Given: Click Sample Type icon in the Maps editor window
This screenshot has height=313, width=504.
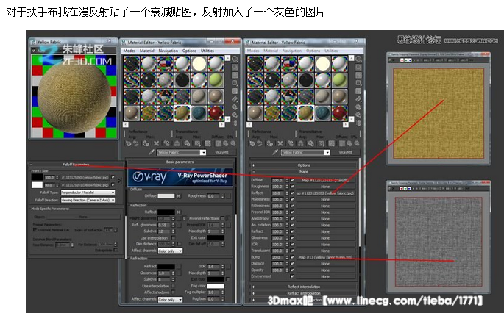Looking at the screenshot, I should click(x=359, y=59).
